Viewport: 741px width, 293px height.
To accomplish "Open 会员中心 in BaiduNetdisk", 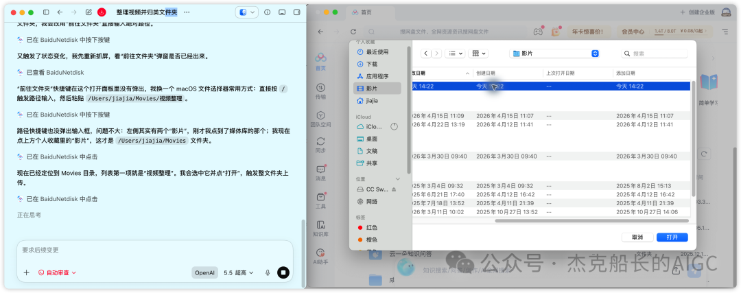I will (x=633, y=32).
